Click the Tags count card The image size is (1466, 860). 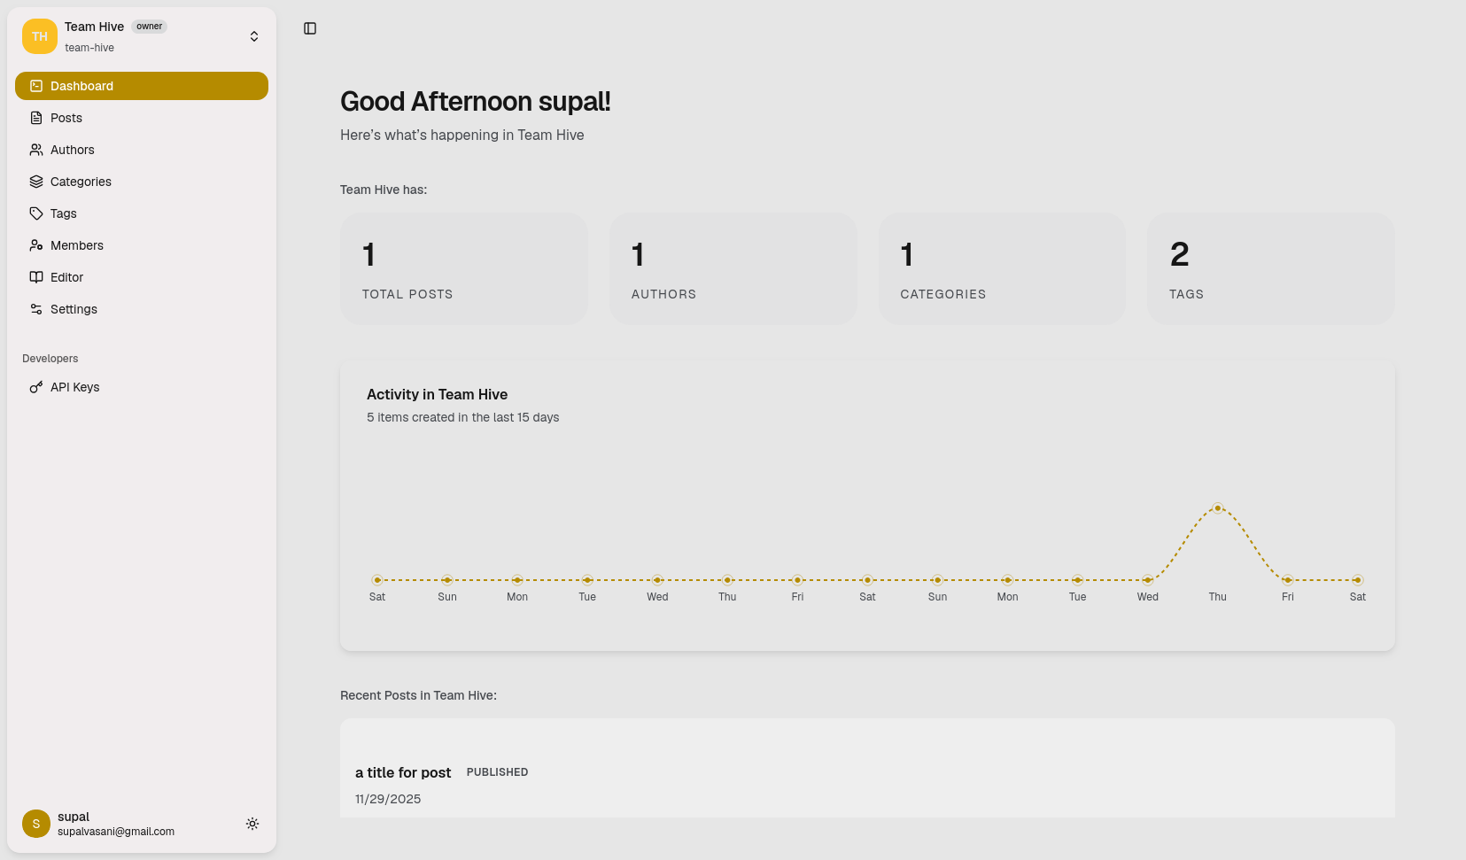1270,268
